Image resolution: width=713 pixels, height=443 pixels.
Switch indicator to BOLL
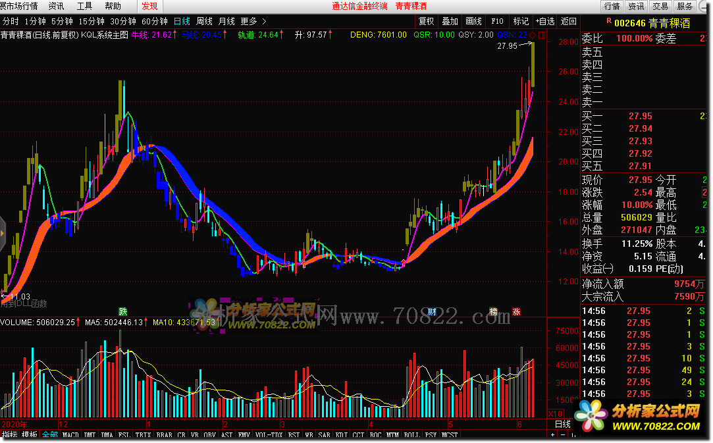(x=411, y=435)
